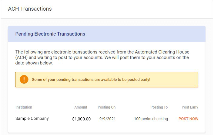Select the 100 perks checking account cell

[x=151, y=119]
